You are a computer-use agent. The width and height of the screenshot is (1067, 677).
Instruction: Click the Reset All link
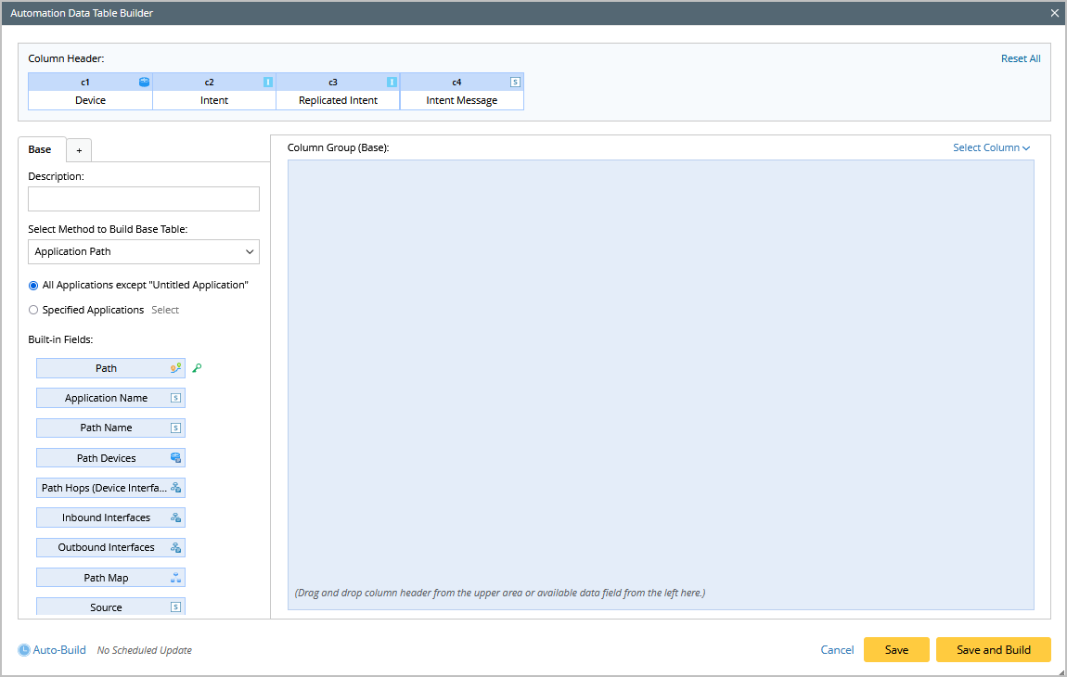1020,58
